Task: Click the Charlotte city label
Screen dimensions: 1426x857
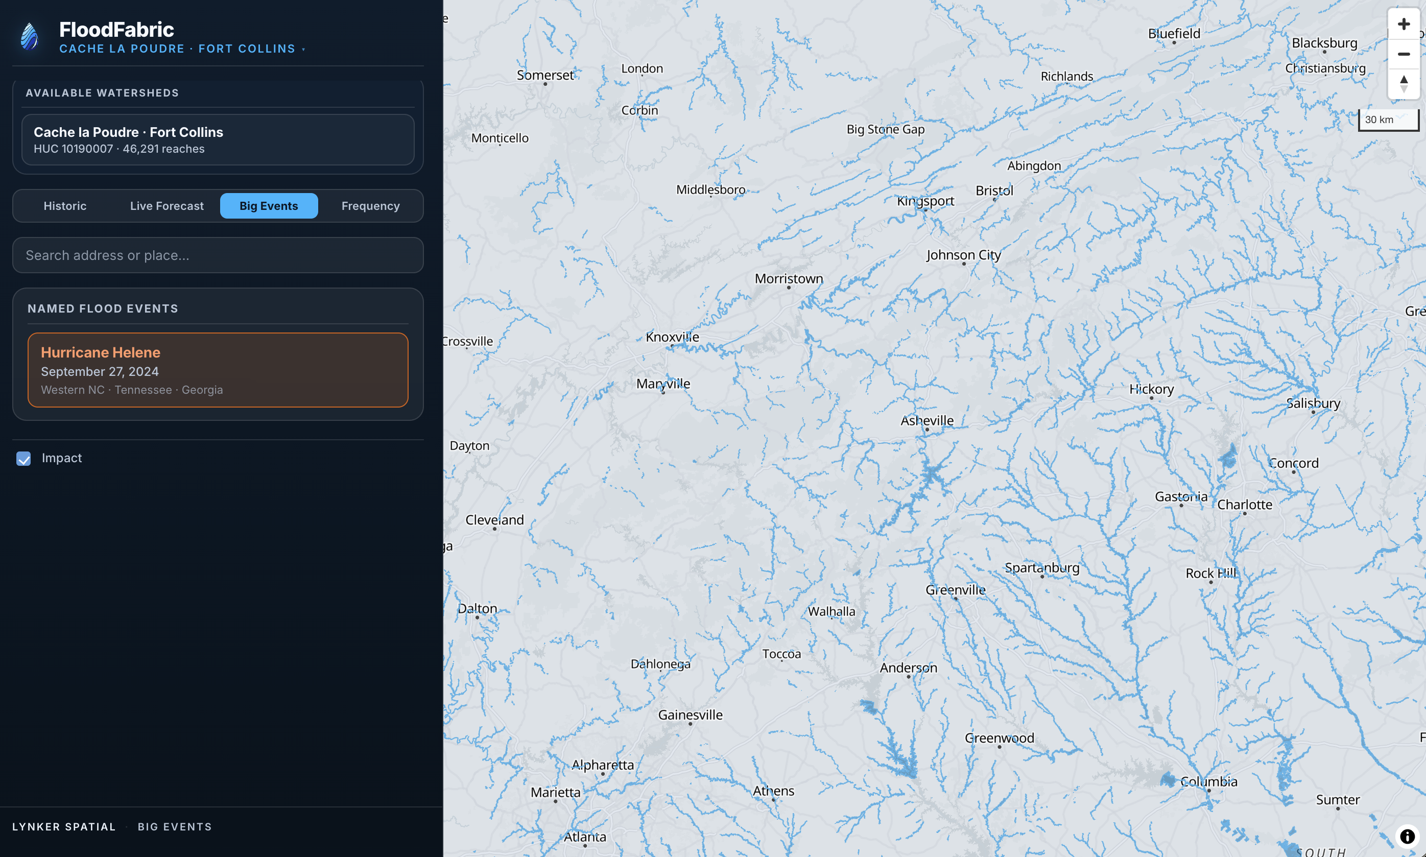Action: [x=1244, y=504]
